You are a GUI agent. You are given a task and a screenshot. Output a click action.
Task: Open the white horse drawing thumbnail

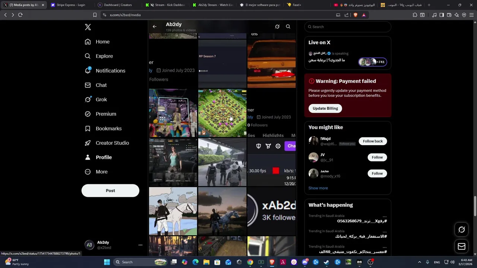click(x=173, y=211)
